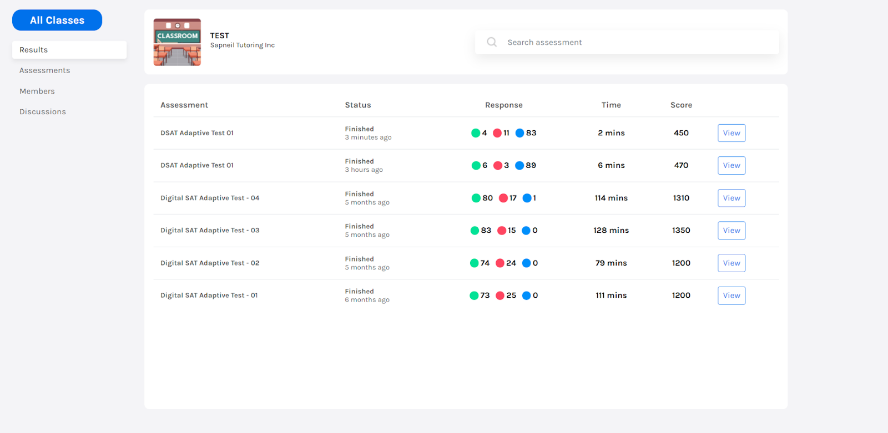Go to Assessments in the sidebar
Image resolution: width=888 pixels, height=433 pixels.
click(45, 70)
